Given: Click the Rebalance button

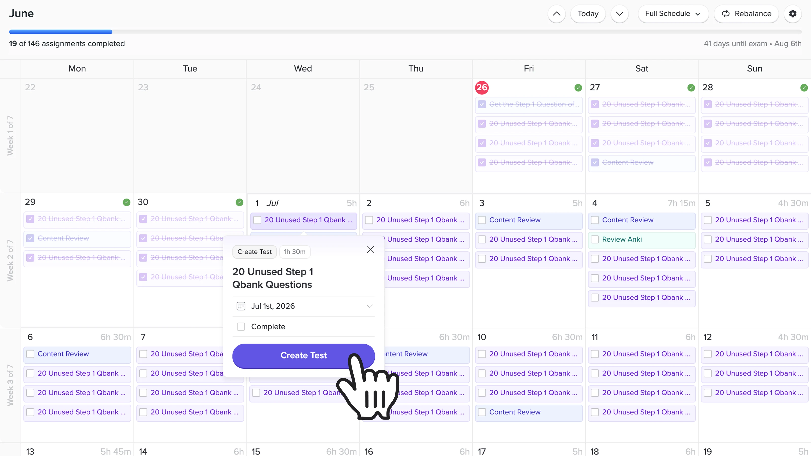Looking at the screenshot, I should point(746,13).
